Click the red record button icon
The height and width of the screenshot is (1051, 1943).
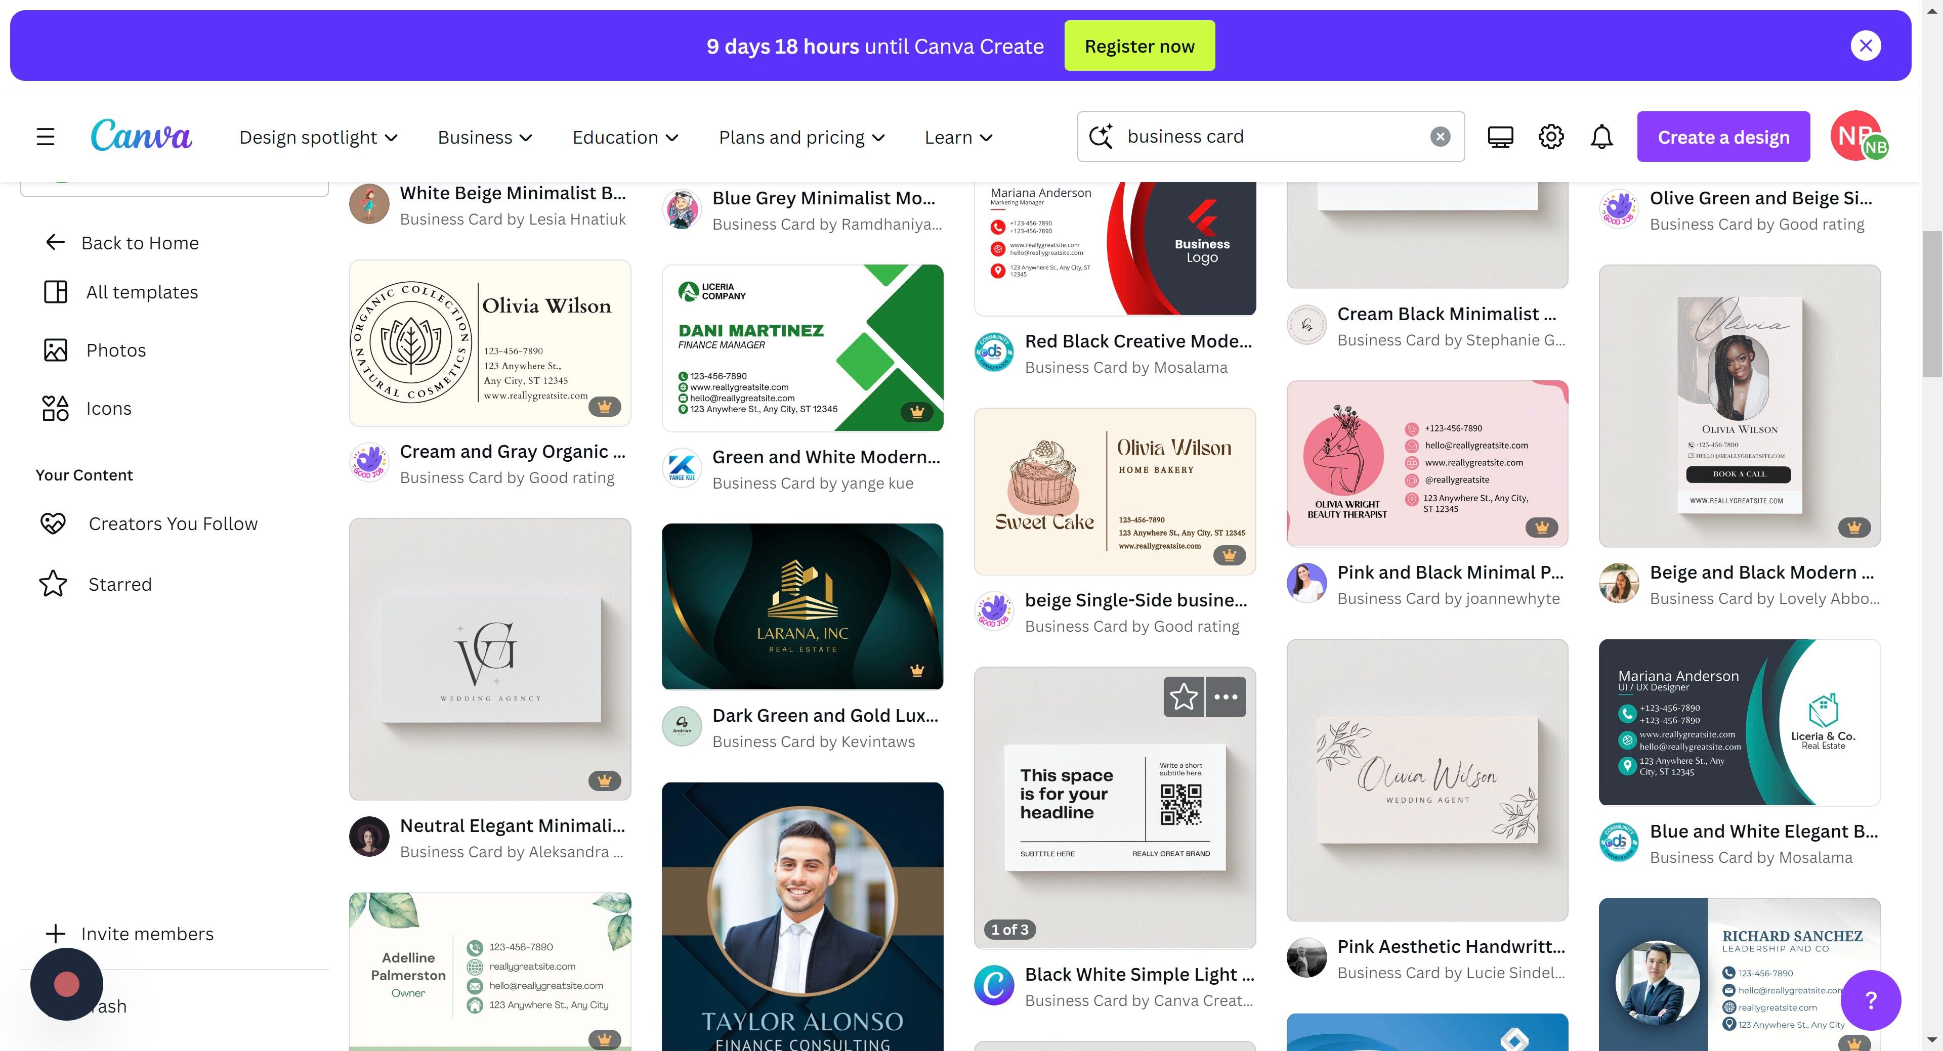(66, 984)
